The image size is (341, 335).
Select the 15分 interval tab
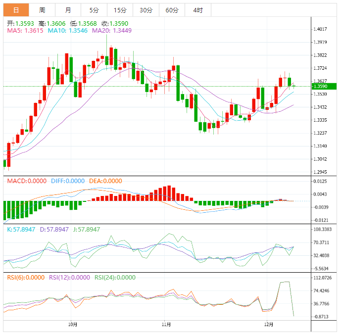120,10
